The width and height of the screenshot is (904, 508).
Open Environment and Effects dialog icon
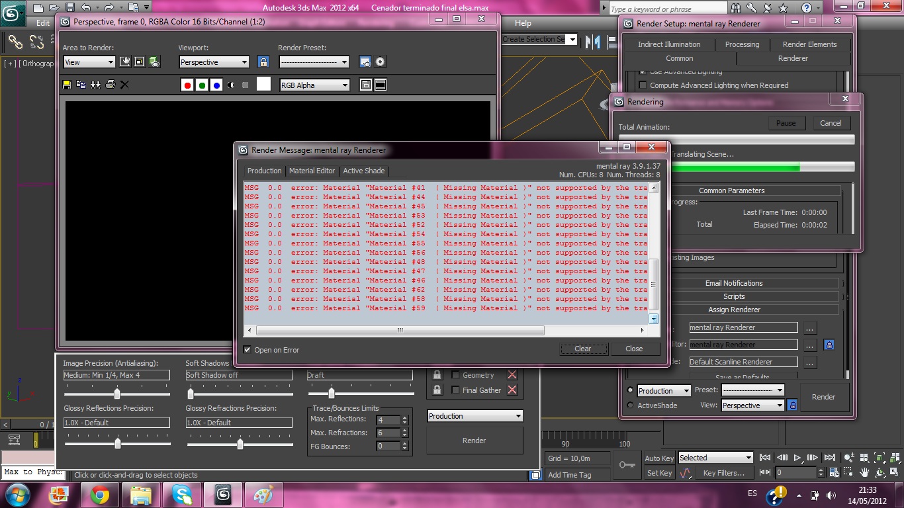click(380, 62)
